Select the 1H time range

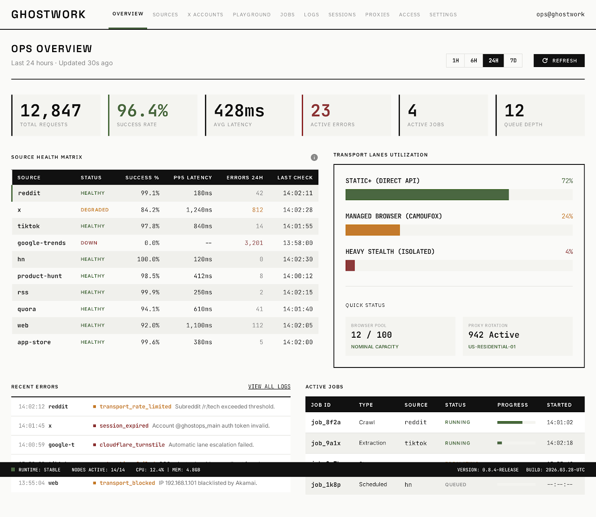[x=455, y=61]
